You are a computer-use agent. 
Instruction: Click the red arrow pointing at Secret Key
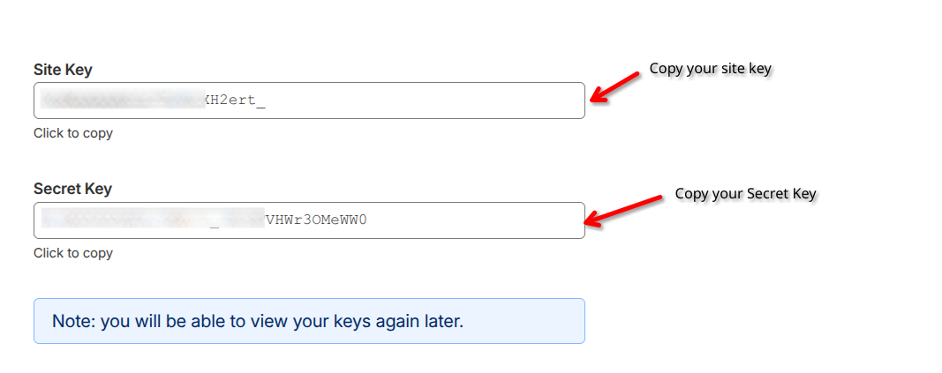[622, 208]
